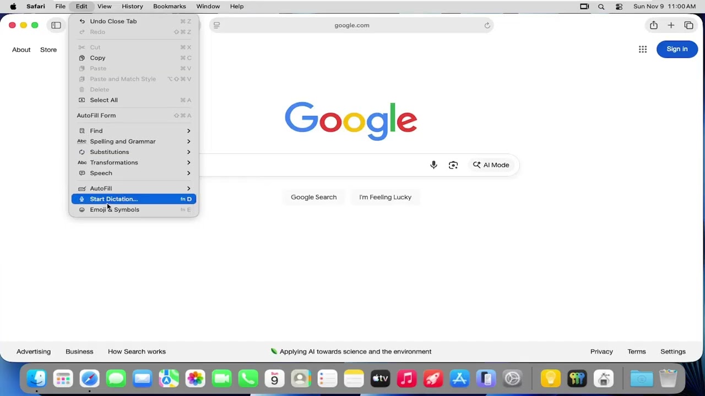Select Emoji & Symbols menu entry
Screen dimensions: 705x396
pos(134,210)
